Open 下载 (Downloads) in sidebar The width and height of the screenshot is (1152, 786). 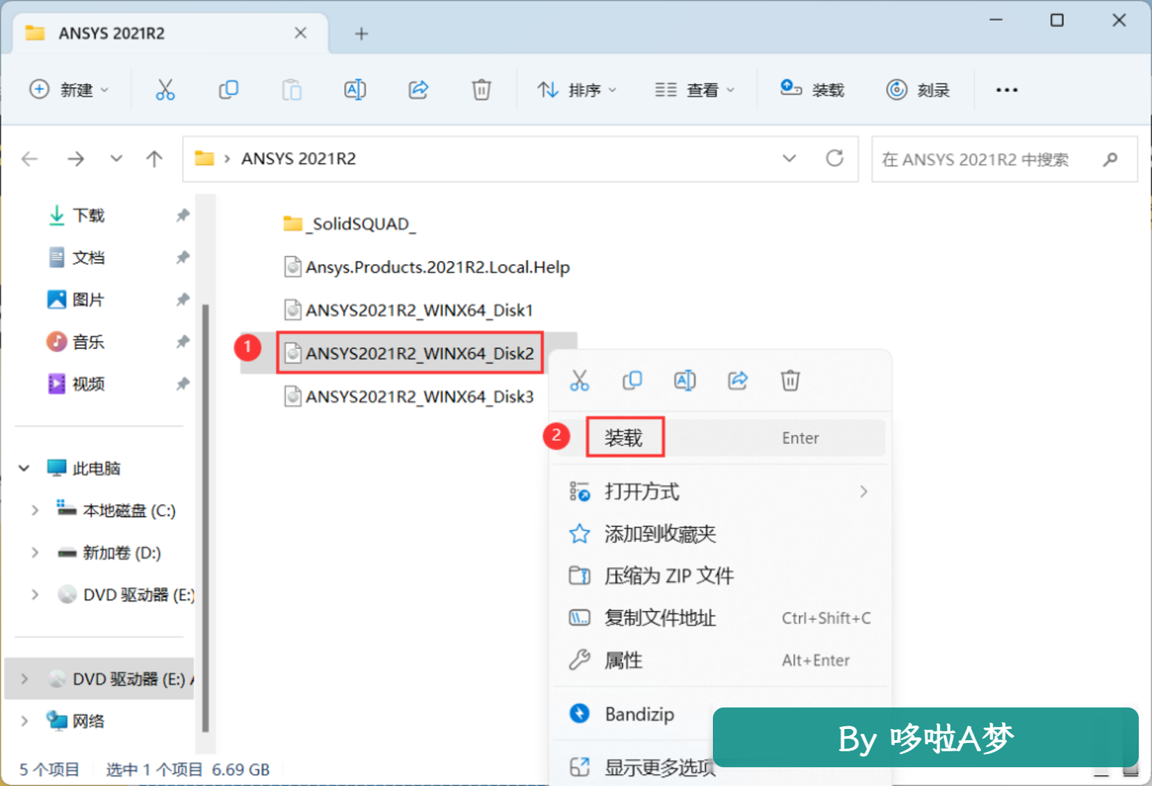[88, 215]
